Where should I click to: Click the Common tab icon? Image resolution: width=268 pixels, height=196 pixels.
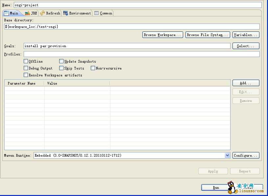[x=96, y=13]
